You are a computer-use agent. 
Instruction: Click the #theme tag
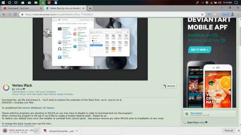pos(52,94)
